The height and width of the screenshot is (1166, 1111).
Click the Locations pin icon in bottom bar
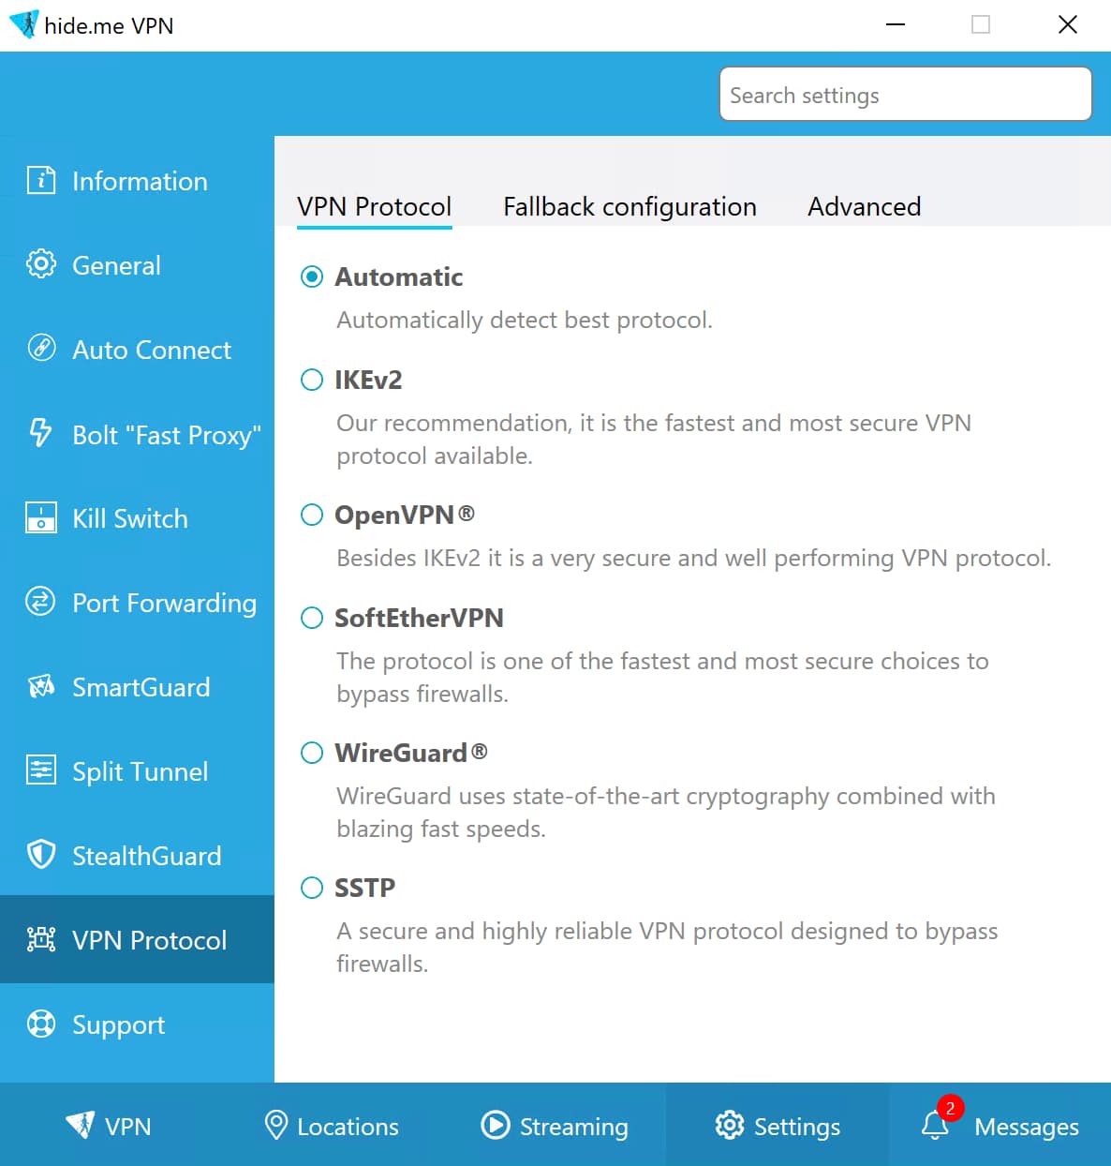(x=274, y=1124)
